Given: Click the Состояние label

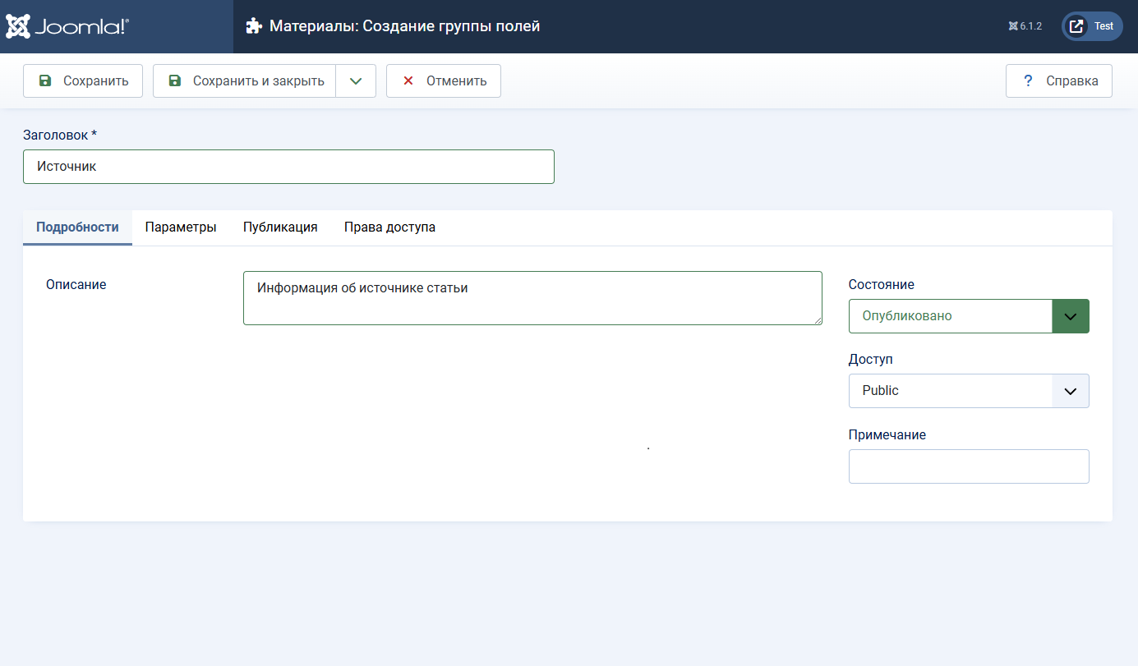Looking at the screenshot, I should 882,285.
